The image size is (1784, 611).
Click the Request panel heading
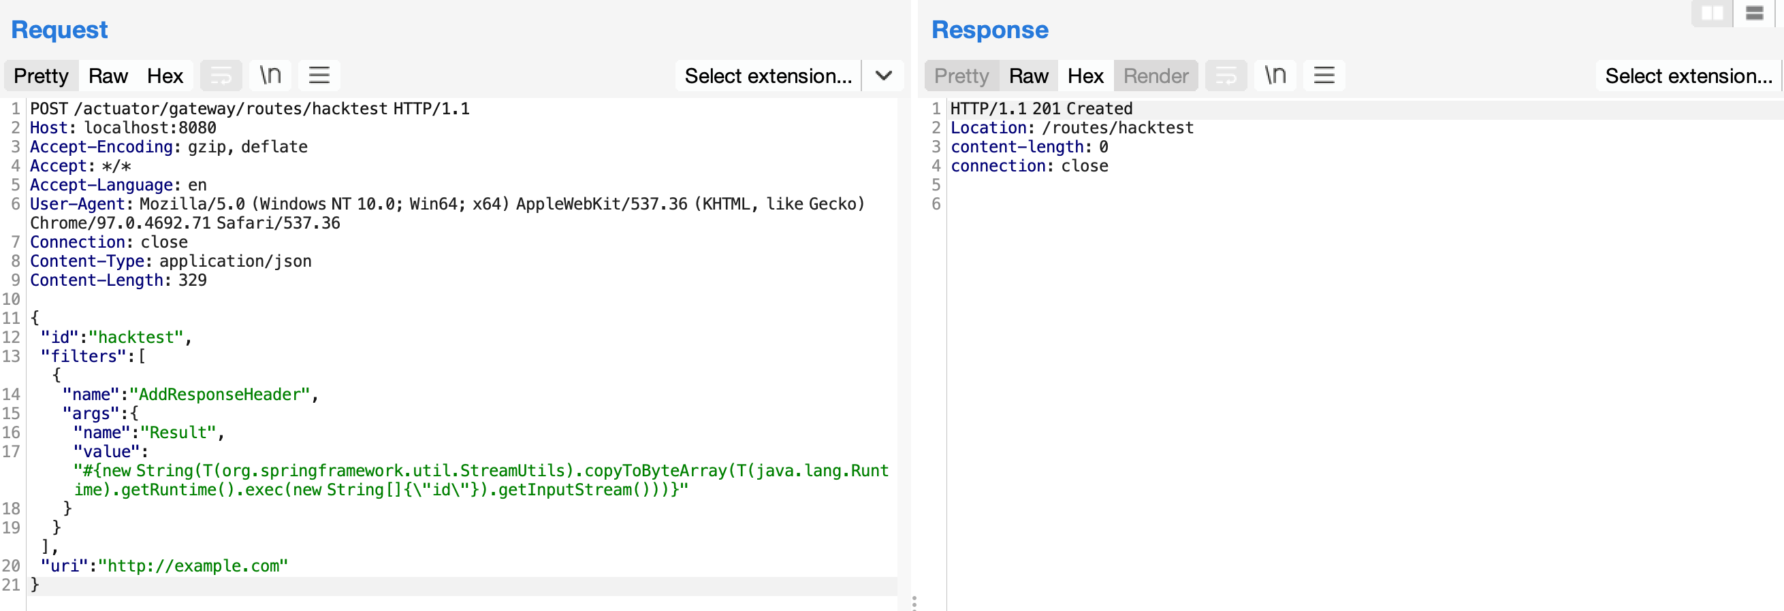(x=59, y=30)
